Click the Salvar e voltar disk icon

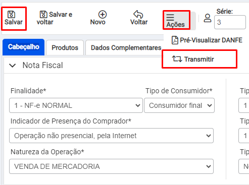(43, 15)
